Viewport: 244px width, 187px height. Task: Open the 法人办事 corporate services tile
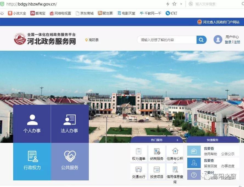pos(69,124)
